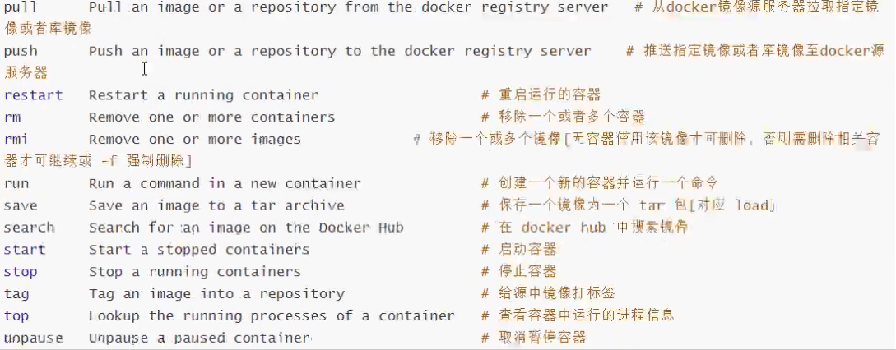Click text 'Save an image to a tar archive'

(216, 205)
